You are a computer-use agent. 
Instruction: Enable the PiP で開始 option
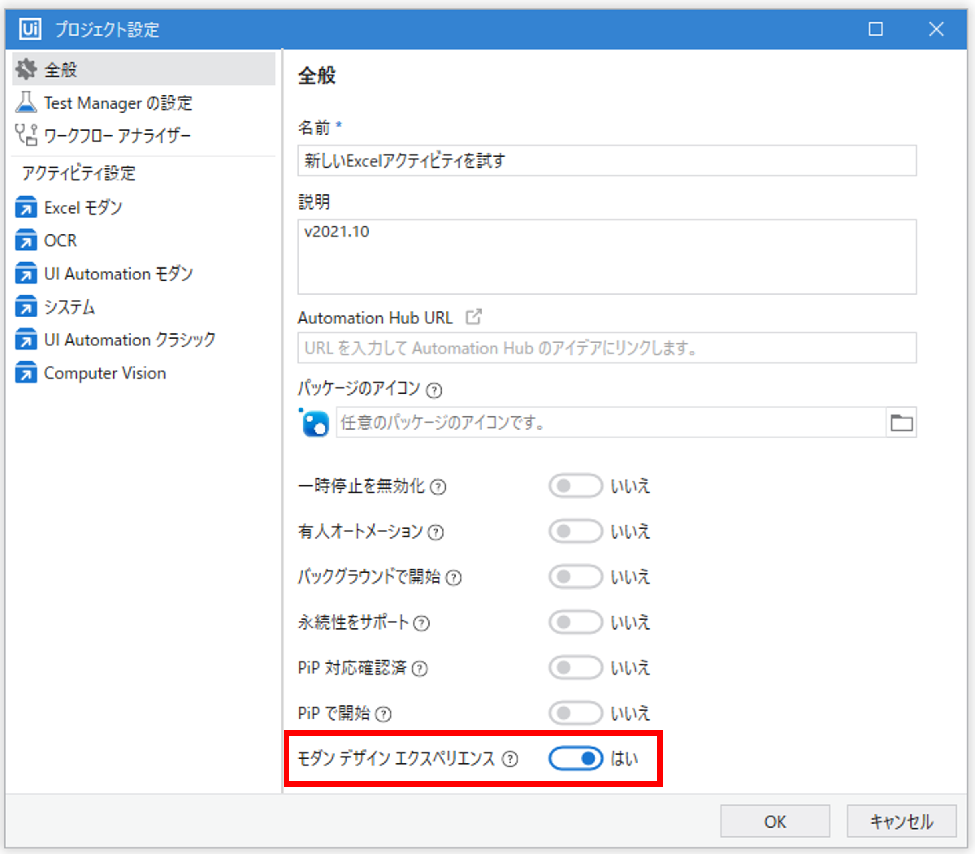click(x=575, y=713)
